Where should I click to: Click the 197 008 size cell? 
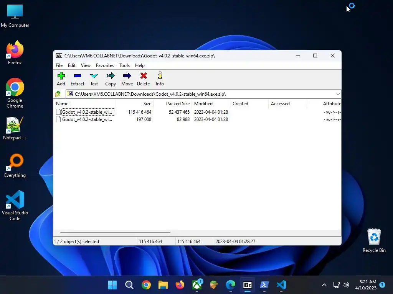144,119
